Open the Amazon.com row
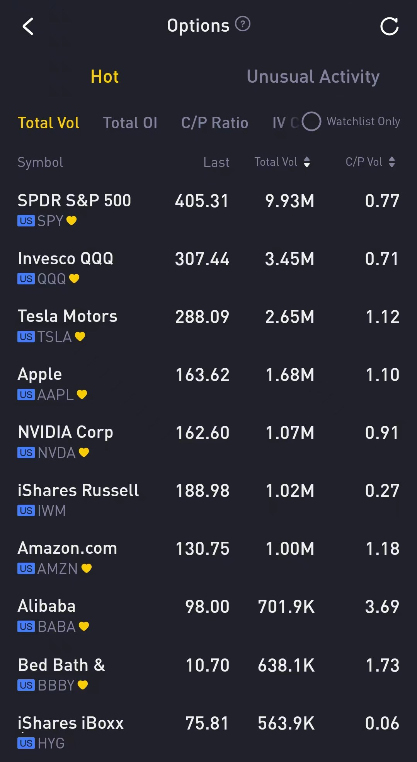Screen dimensions: 417x762 [208, 558]
